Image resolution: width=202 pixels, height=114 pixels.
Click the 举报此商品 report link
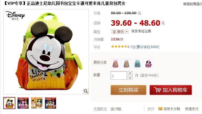tap(191, 4)
